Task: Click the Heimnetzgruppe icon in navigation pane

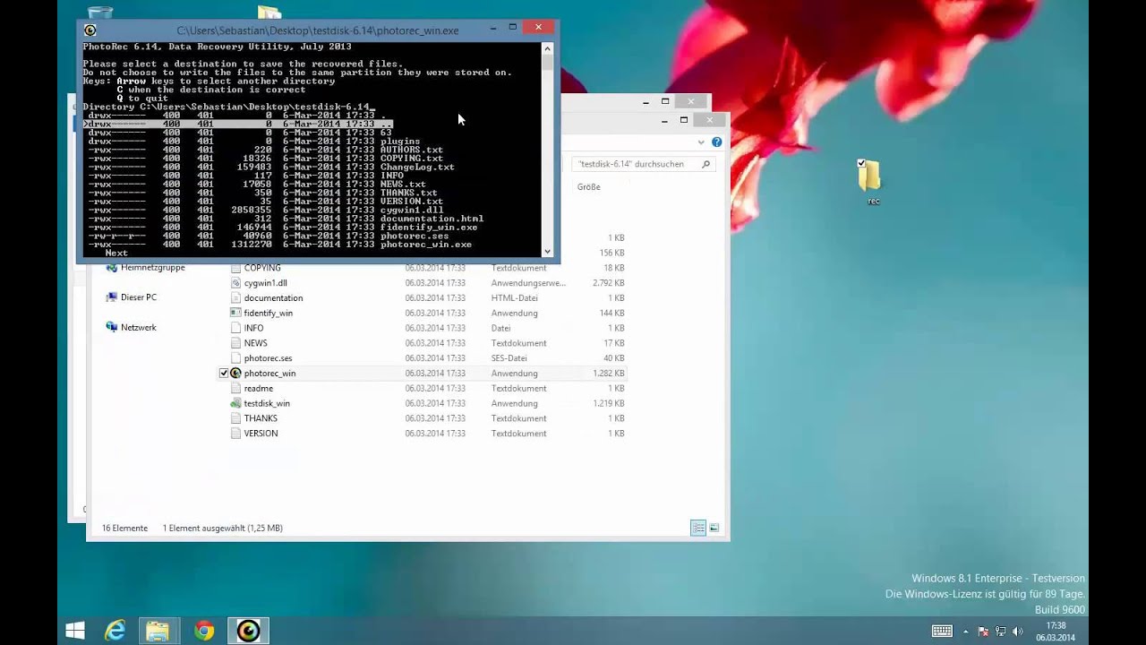Action: (x=112, y=267)
